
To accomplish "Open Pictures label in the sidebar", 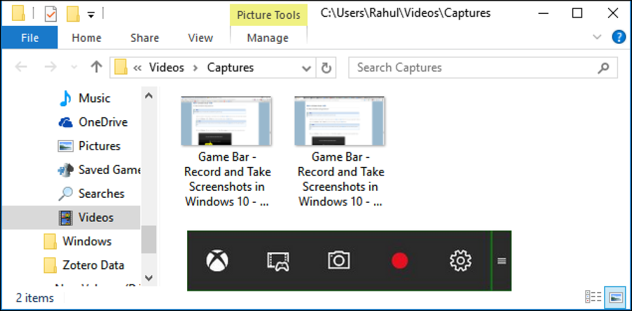I will pyautogui.click(x=100, y=146).
